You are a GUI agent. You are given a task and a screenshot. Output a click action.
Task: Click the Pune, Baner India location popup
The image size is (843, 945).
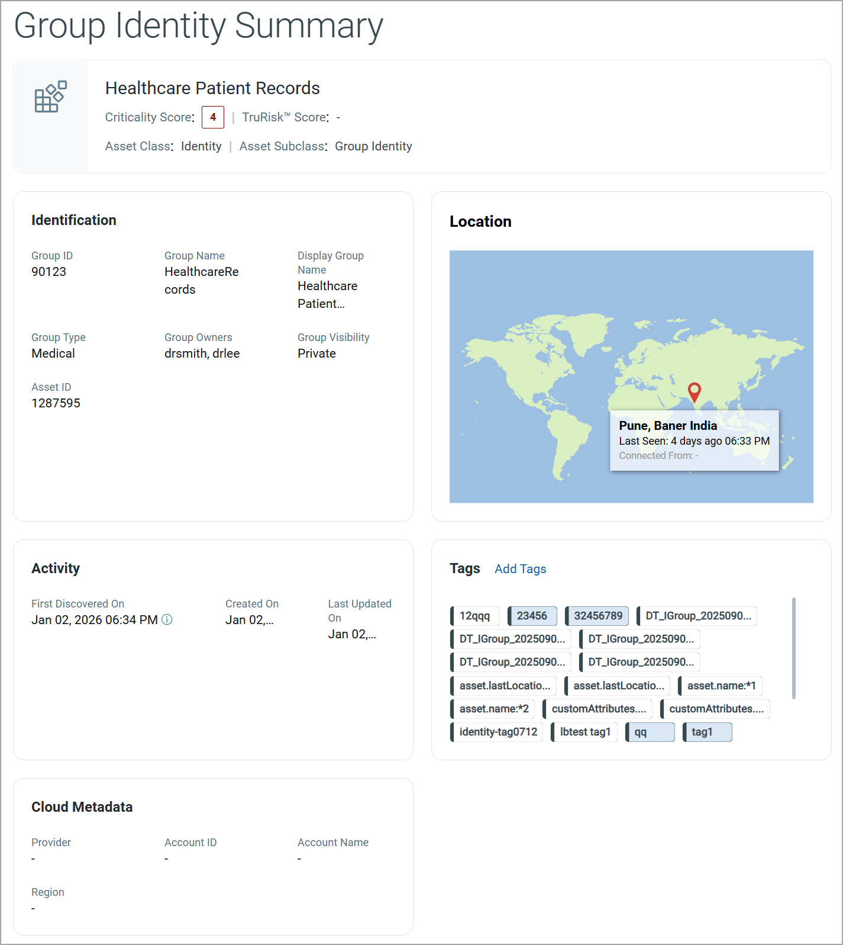pos(694,440)
